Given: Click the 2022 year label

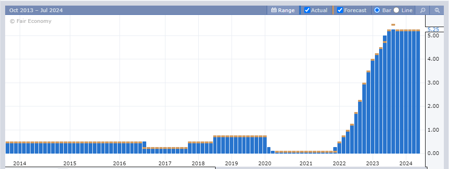Looking at the screenshot, I should pos(339,163).
